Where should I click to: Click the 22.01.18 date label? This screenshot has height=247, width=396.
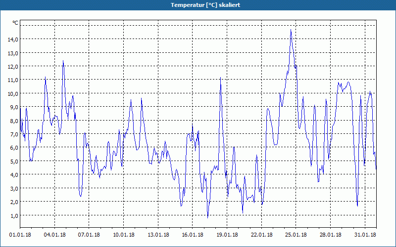(x=262, y=235)
